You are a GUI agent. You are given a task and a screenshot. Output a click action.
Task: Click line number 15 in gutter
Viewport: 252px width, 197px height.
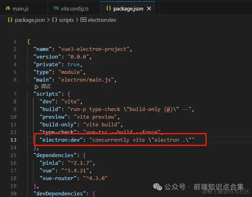(13, 155)
